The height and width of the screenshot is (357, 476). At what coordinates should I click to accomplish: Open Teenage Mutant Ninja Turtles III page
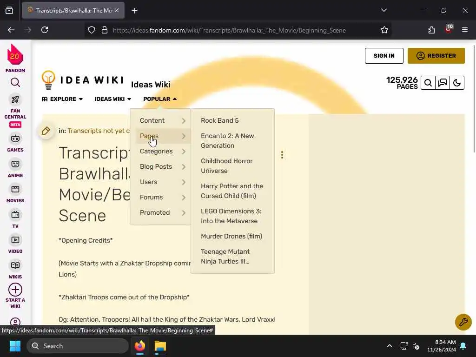225,257
